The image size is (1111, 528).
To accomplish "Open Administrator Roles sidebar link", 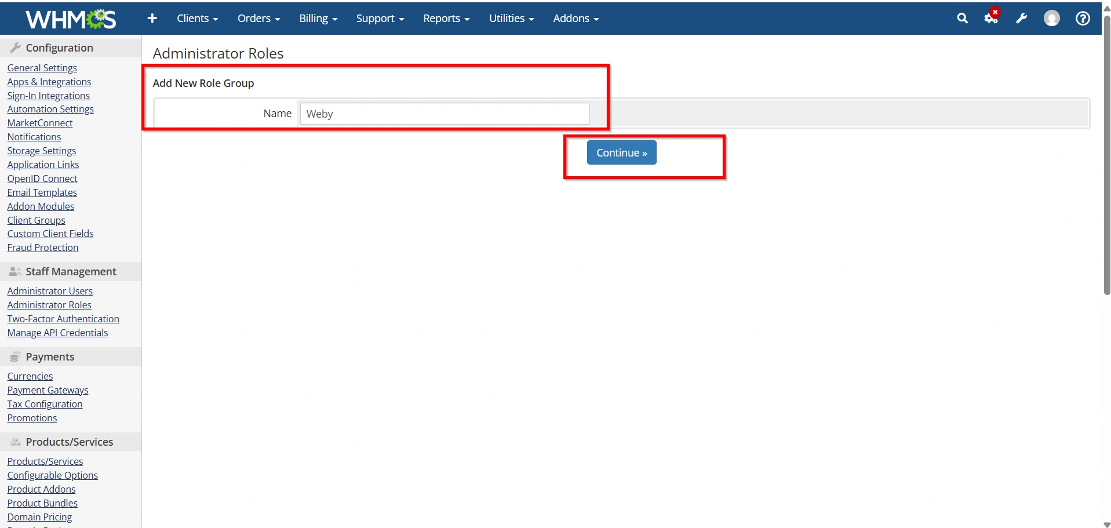I will (x=49, y=305).
